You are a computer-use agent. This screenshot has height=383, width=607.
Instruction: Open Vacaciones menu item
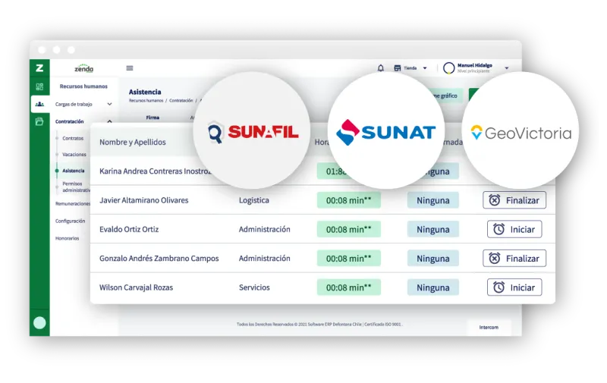74,155
